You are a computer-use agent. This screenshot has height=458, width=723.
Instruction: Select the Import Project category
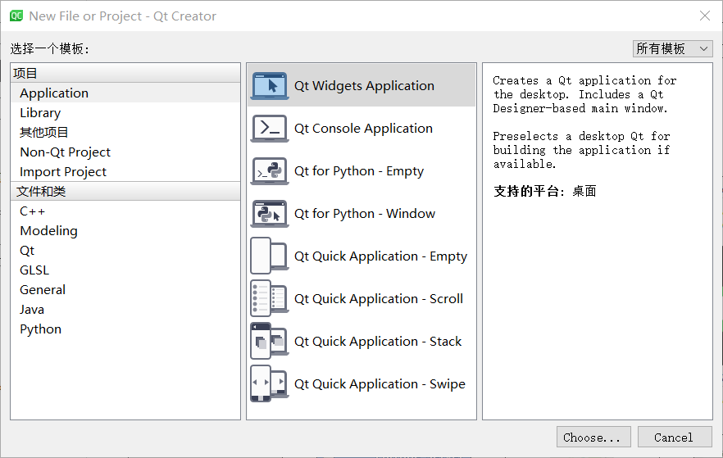[x=63, y=172]
